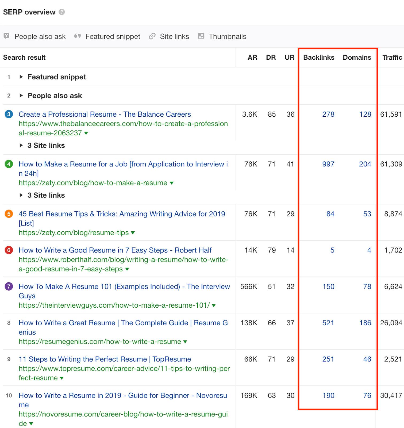Click the blue position 3 badge
This screenshot has width=404, height=428.
coord(9,114)
